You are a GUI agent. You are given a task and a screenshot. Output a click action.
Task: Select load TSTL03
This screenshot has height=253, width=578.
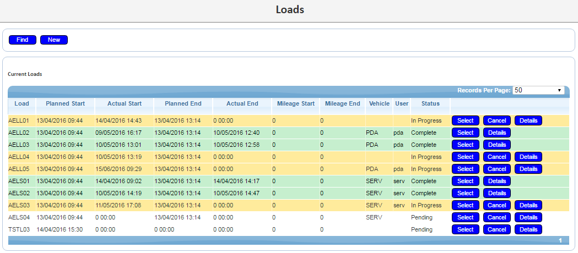466,229
